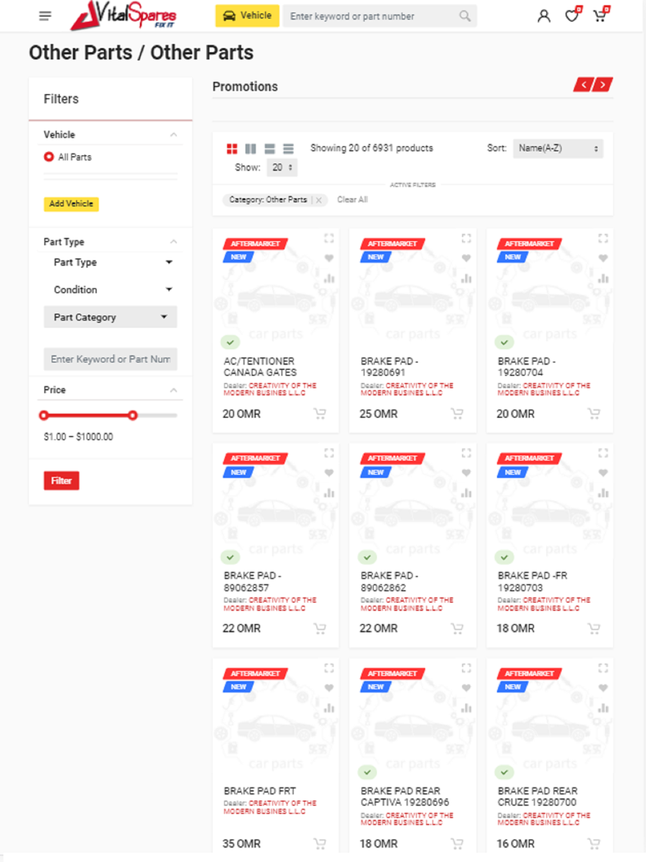Open BRAKE PAD - 89062857 product image

276,507
